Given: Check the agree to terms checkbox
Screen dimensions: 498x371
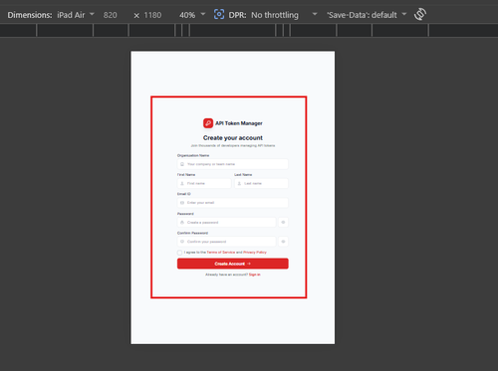Looking at the screenshot, I should pos(179,253).
